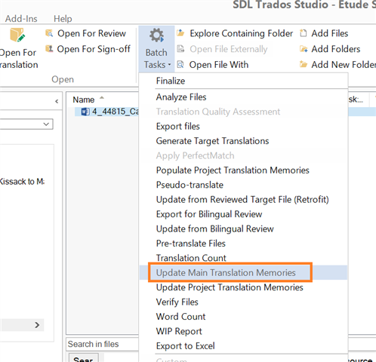
Task: Open the Add-Ins ribbon tab
Action: click(x=21, y=19)
